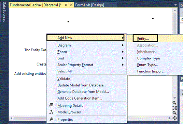Click the pan navigation arrows icon
The width and height of the screenshot is (183, 124).
point(174,118)
